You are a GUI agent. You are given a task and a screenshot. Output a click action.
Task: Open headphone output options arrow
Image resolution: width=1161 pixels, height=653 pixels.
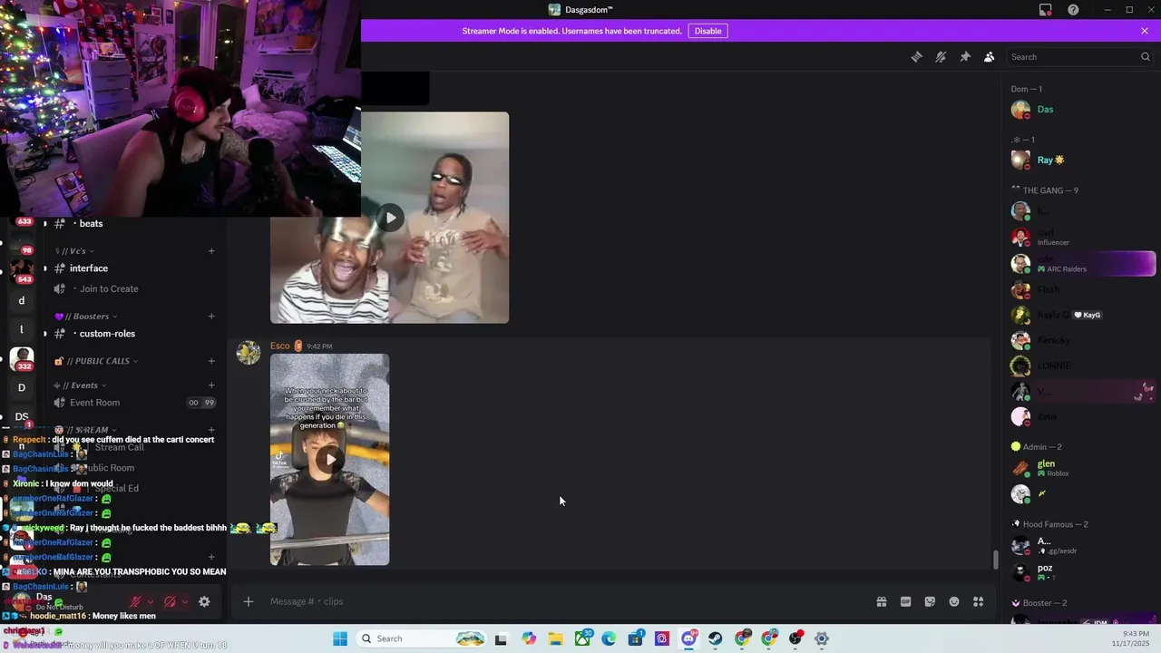pos(185,601)
